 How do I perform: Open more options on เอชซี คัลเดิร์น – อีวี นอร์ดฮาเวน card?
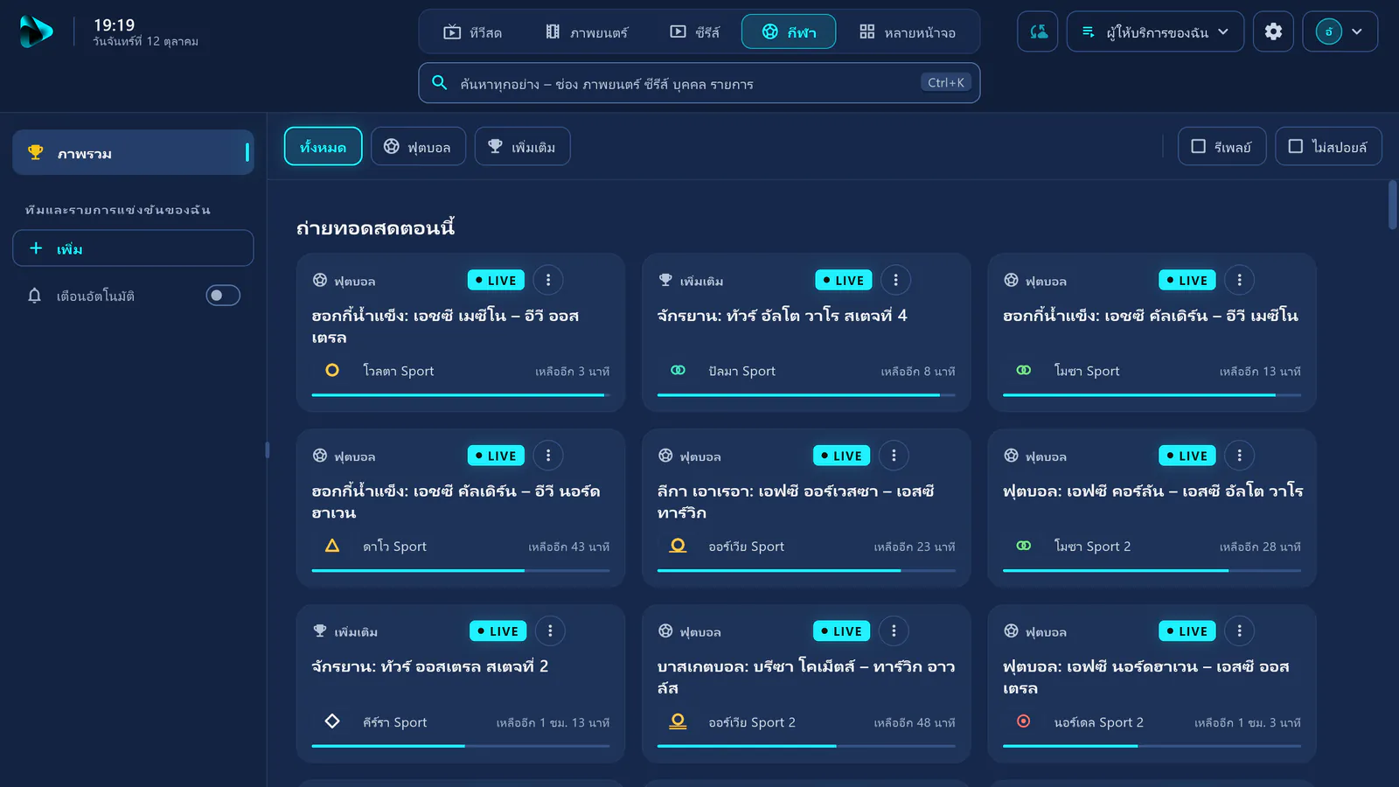[x=548, y=456]
